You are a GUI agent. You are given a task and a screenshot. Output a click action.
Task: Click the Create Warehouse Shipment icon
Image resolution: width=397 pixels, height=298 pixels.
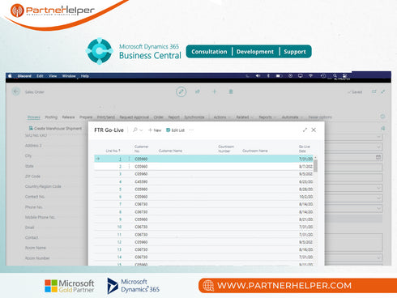click(x=31, y=128)
